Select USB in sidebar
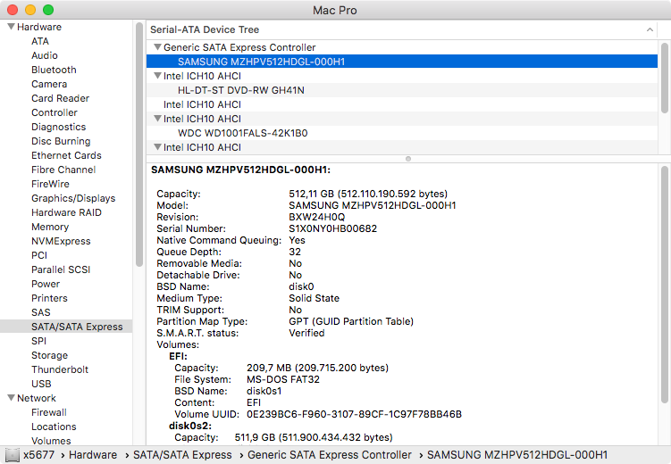Screen dimensions: 671x464 (41, 384)
